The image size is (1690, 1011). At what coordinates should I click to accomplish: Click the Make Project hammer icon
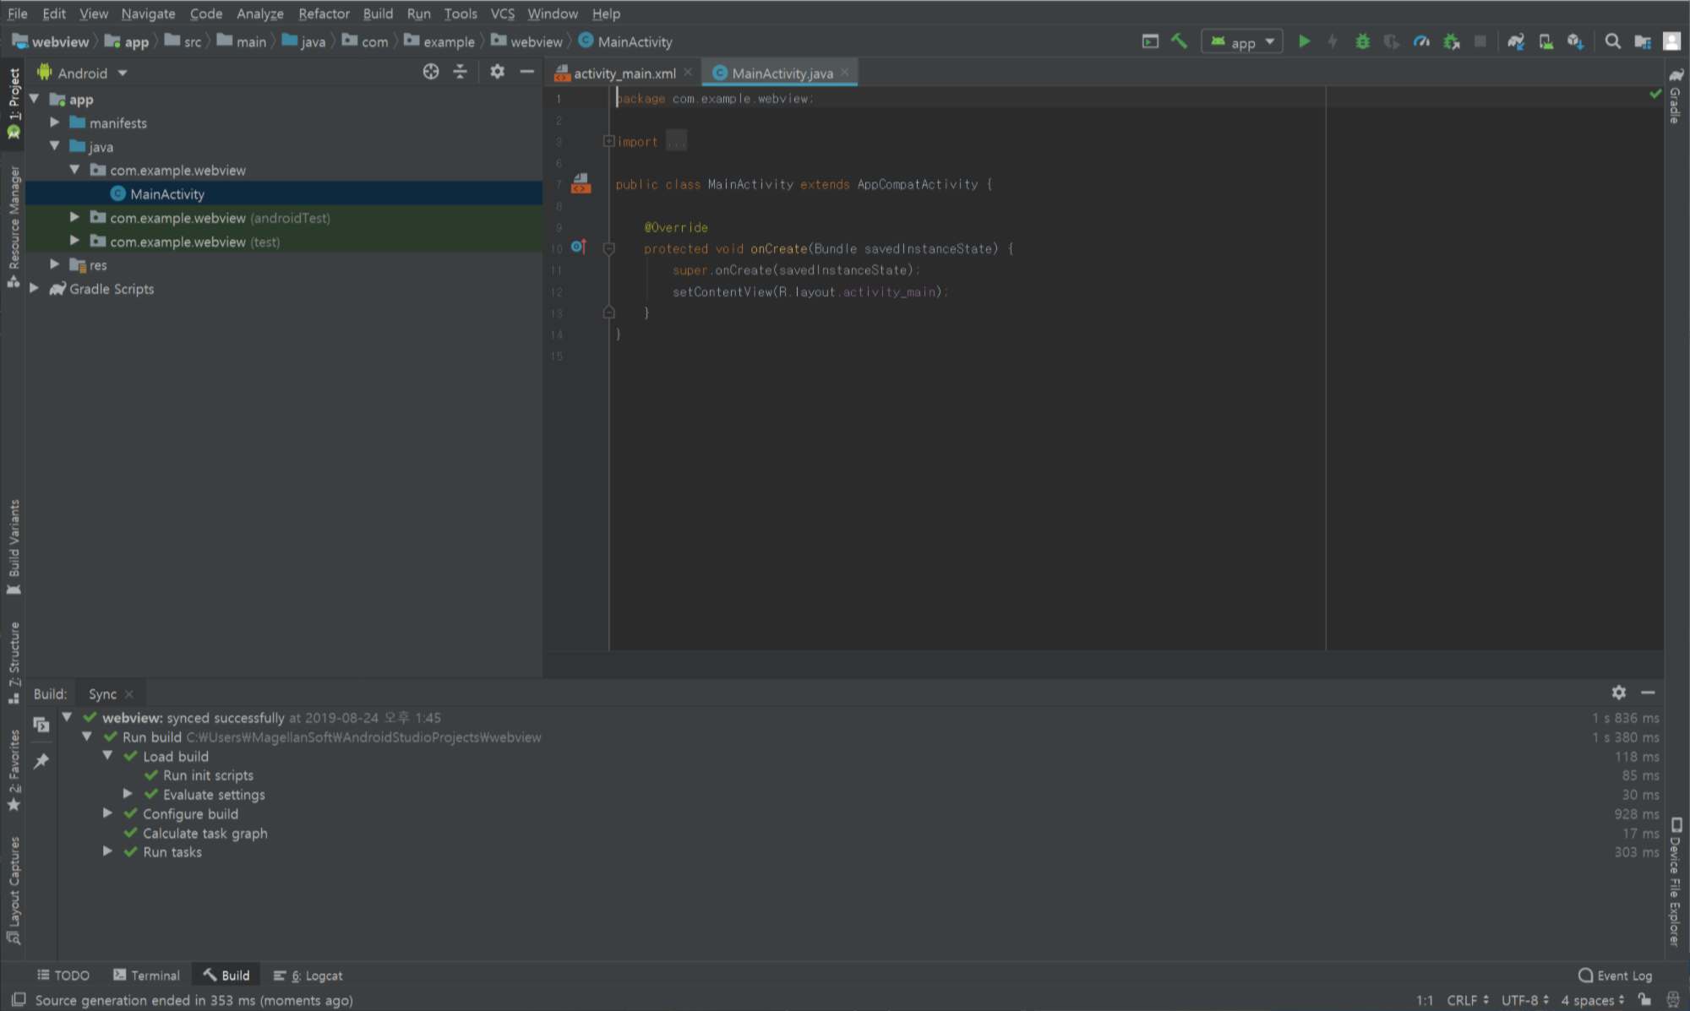pos(1179,41)
